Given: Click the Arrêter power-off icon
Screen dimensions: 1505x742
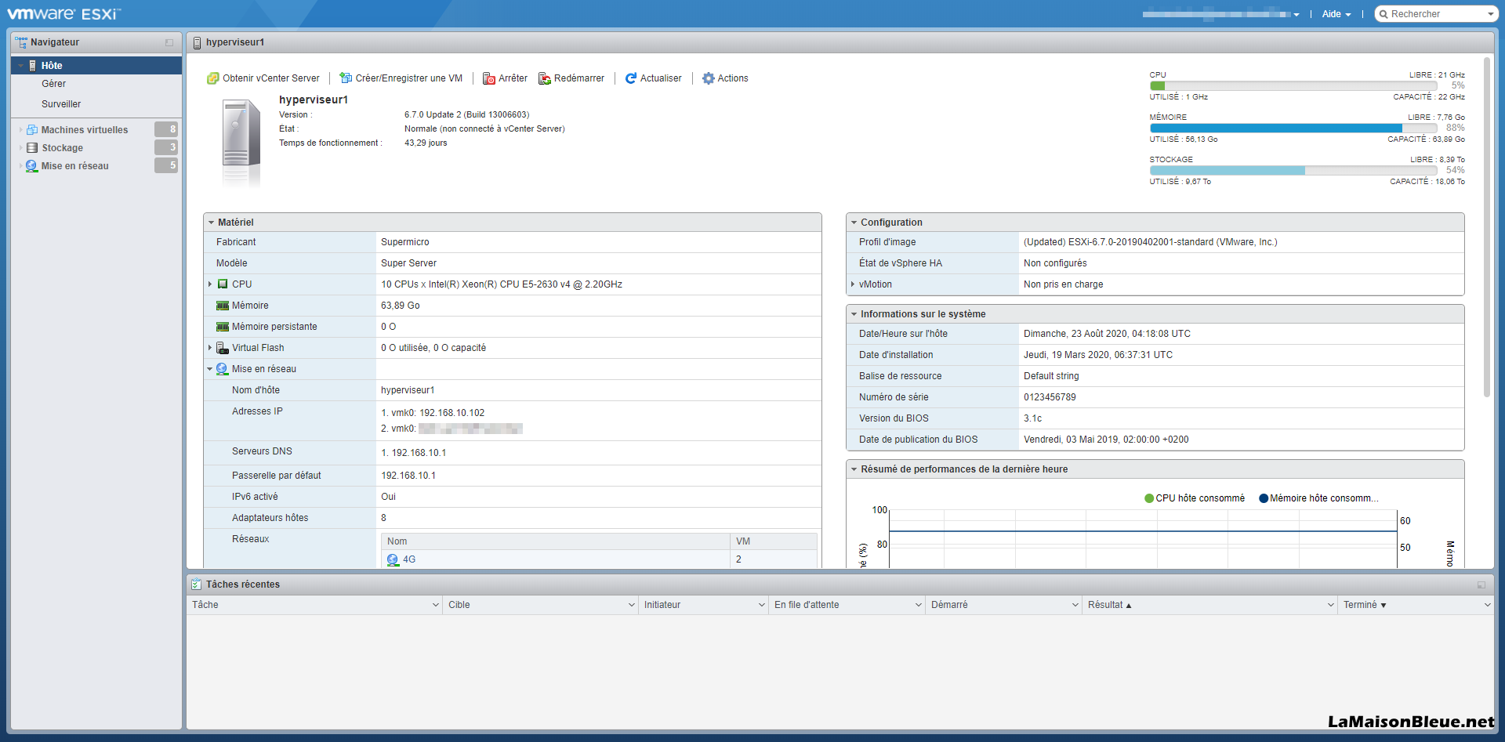Looking at the screenshot, I should coord(489,78).
